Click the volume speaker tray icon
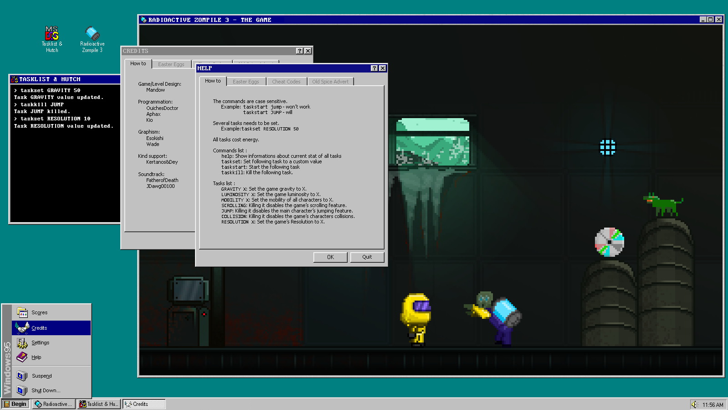728x410 pixels. point(695,405)
